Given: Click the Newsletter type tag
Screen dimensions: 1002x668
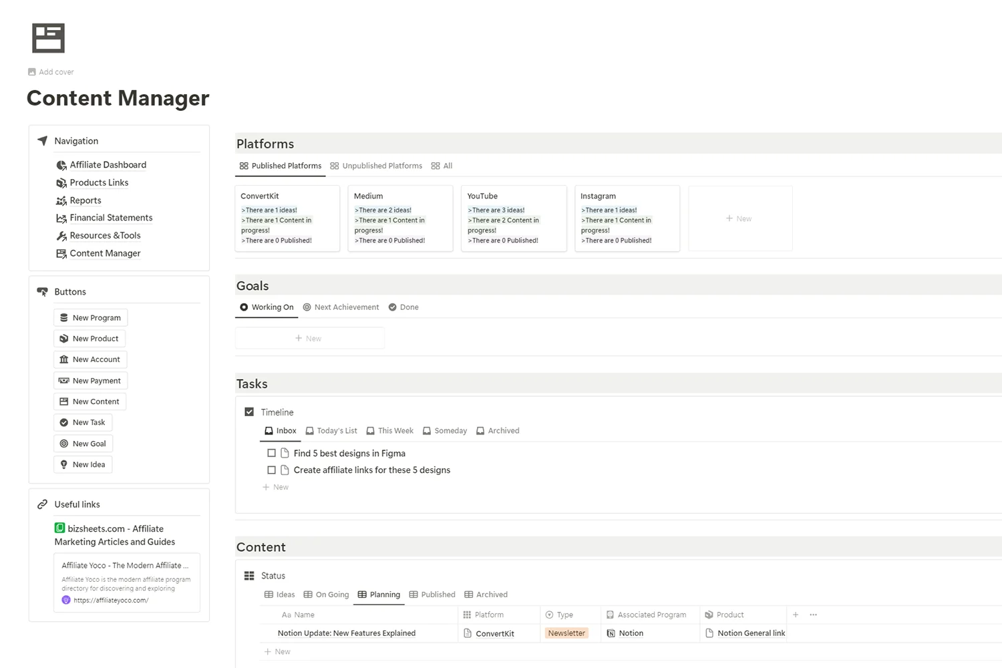Looking at the screenshot, I should coord(566,633).
